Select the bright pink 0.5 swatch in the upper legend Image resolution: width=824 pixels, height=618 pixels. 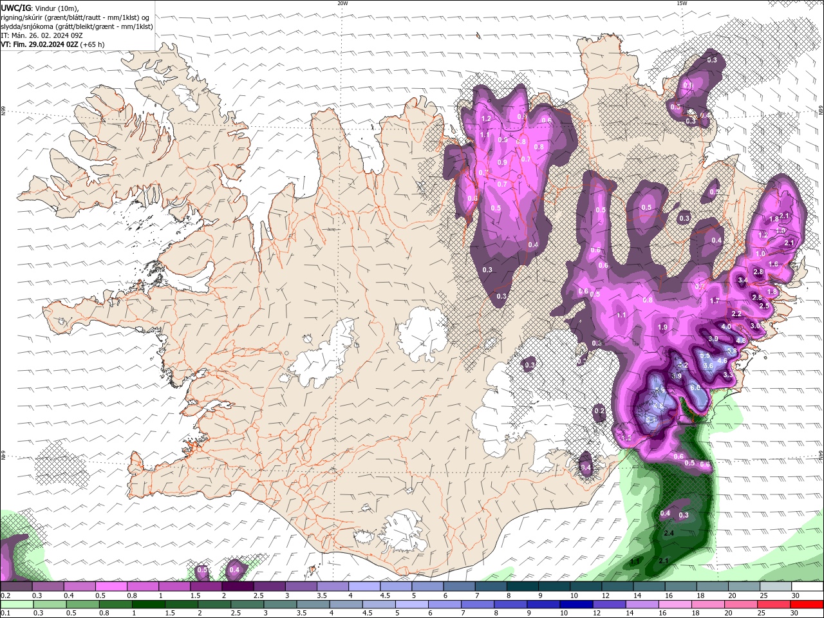(112, 586)
